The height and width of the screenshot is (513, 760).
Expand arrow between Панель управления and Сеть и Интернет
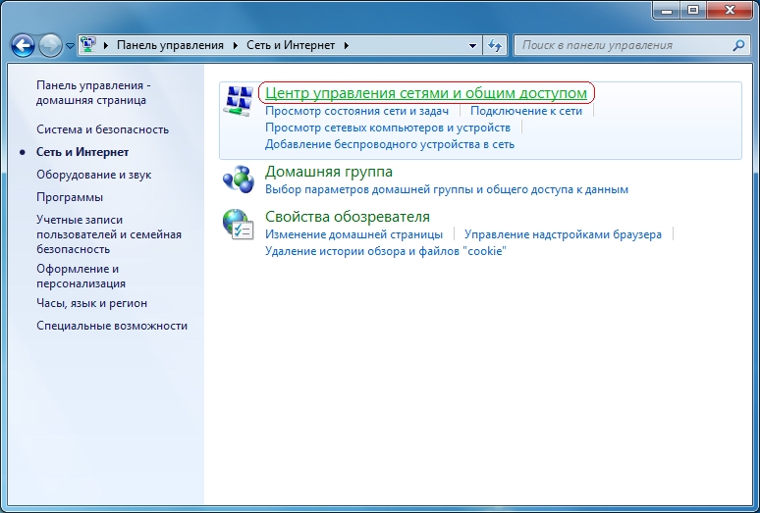[x=236, y=45]
